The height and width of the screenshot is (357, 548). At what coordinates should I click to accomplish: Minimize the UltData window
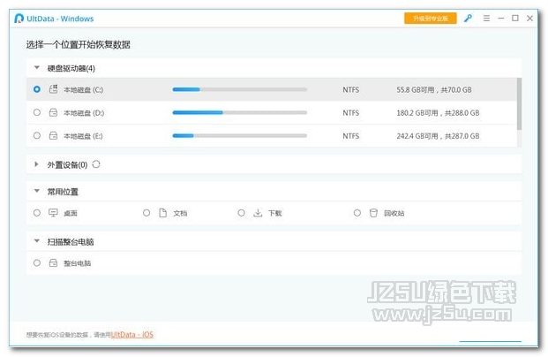[x=501, y=19]
